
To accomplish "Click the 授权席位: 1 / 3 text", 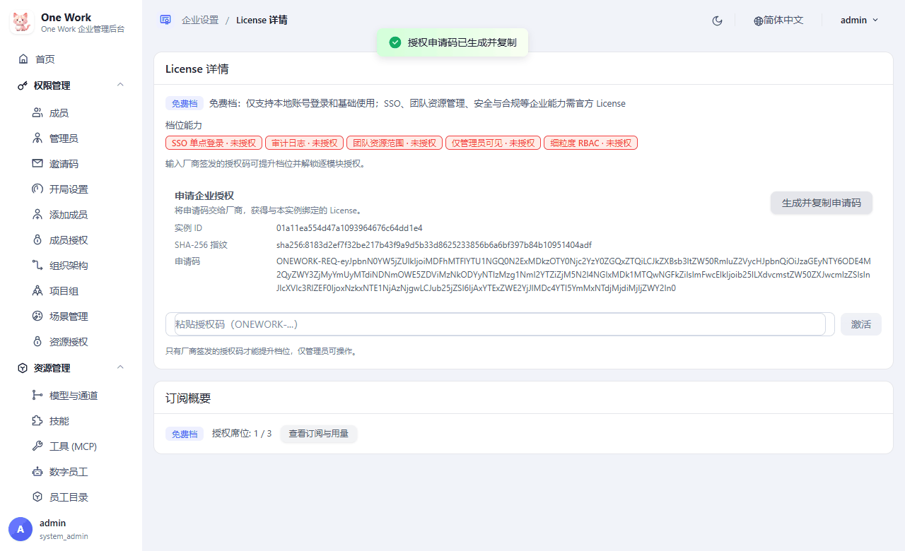I will [242, 434].
